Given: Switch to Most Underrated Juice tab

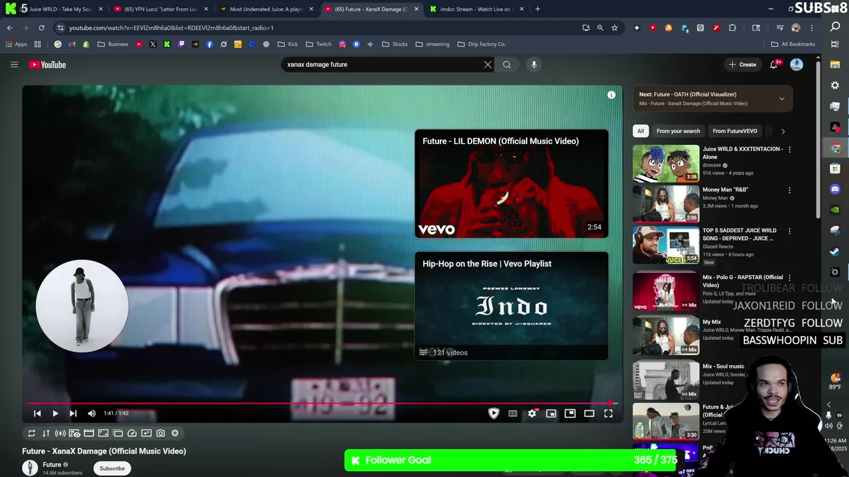Looking at the screenshot, I should click(265, 9).
